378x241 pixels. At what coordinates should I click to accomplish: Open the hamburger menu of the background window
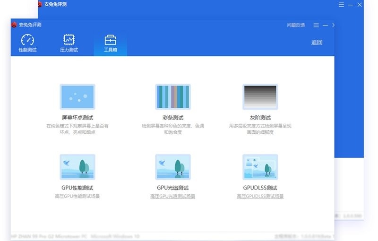point(341,4)
